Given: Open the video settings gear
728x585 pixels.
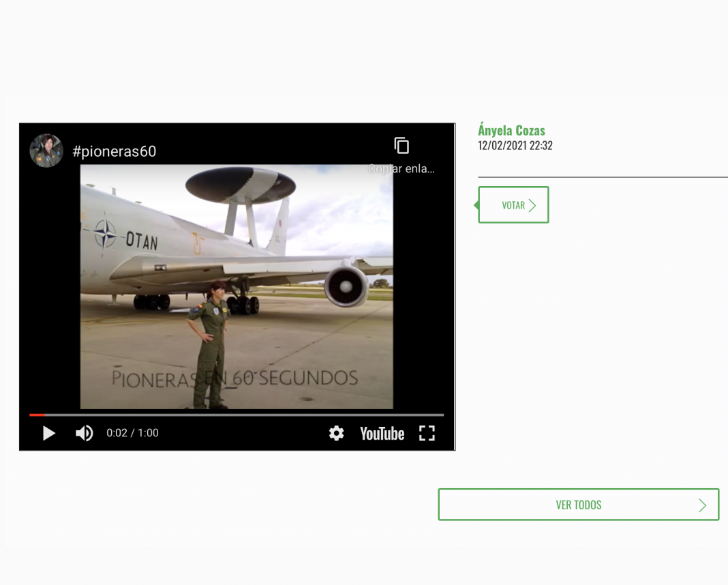Looking at the screenshot, I should tap(336, 434).
